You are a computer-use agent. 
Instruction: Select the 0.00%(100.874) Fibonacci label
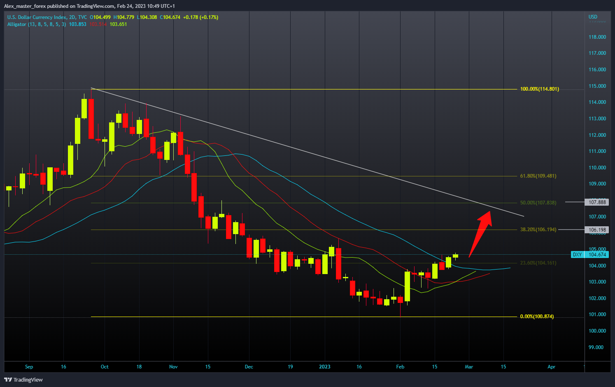tap(537, 317)
